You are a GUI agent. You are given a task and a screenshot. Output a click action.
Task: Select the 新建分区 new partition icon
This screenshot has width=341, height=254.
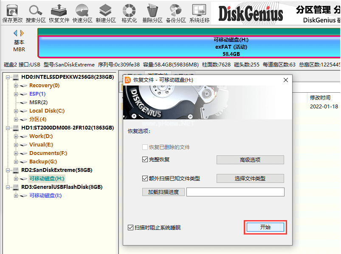click(106, 13)
